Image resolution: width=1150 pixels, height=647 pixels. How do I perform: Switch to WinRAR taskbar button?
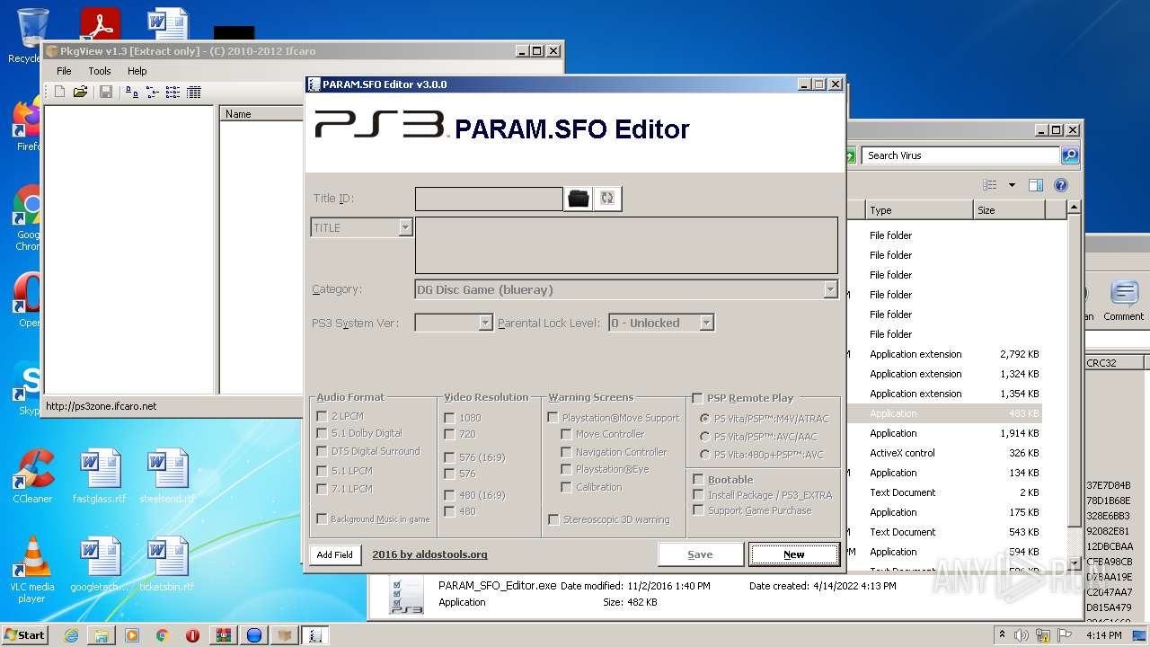coord(223,635)
